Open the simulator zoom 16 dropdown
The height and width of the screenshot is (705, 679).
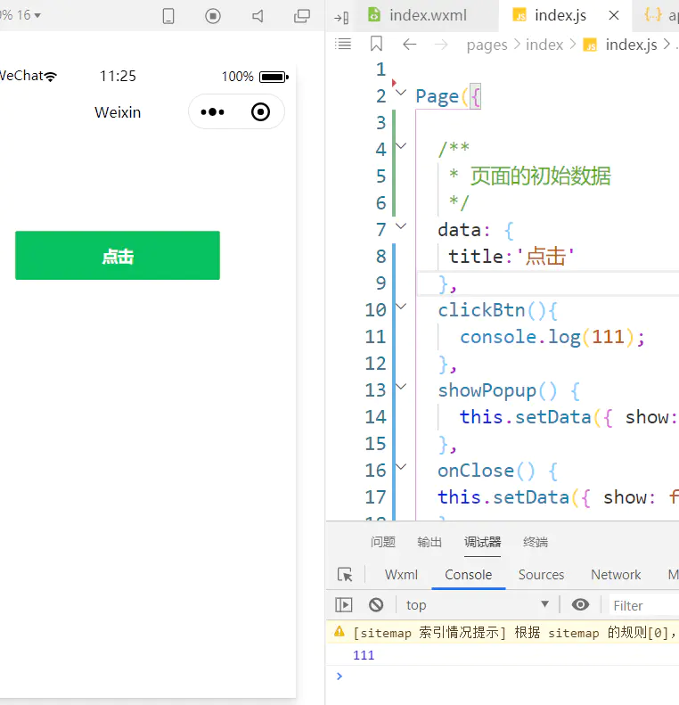[29, 15]
